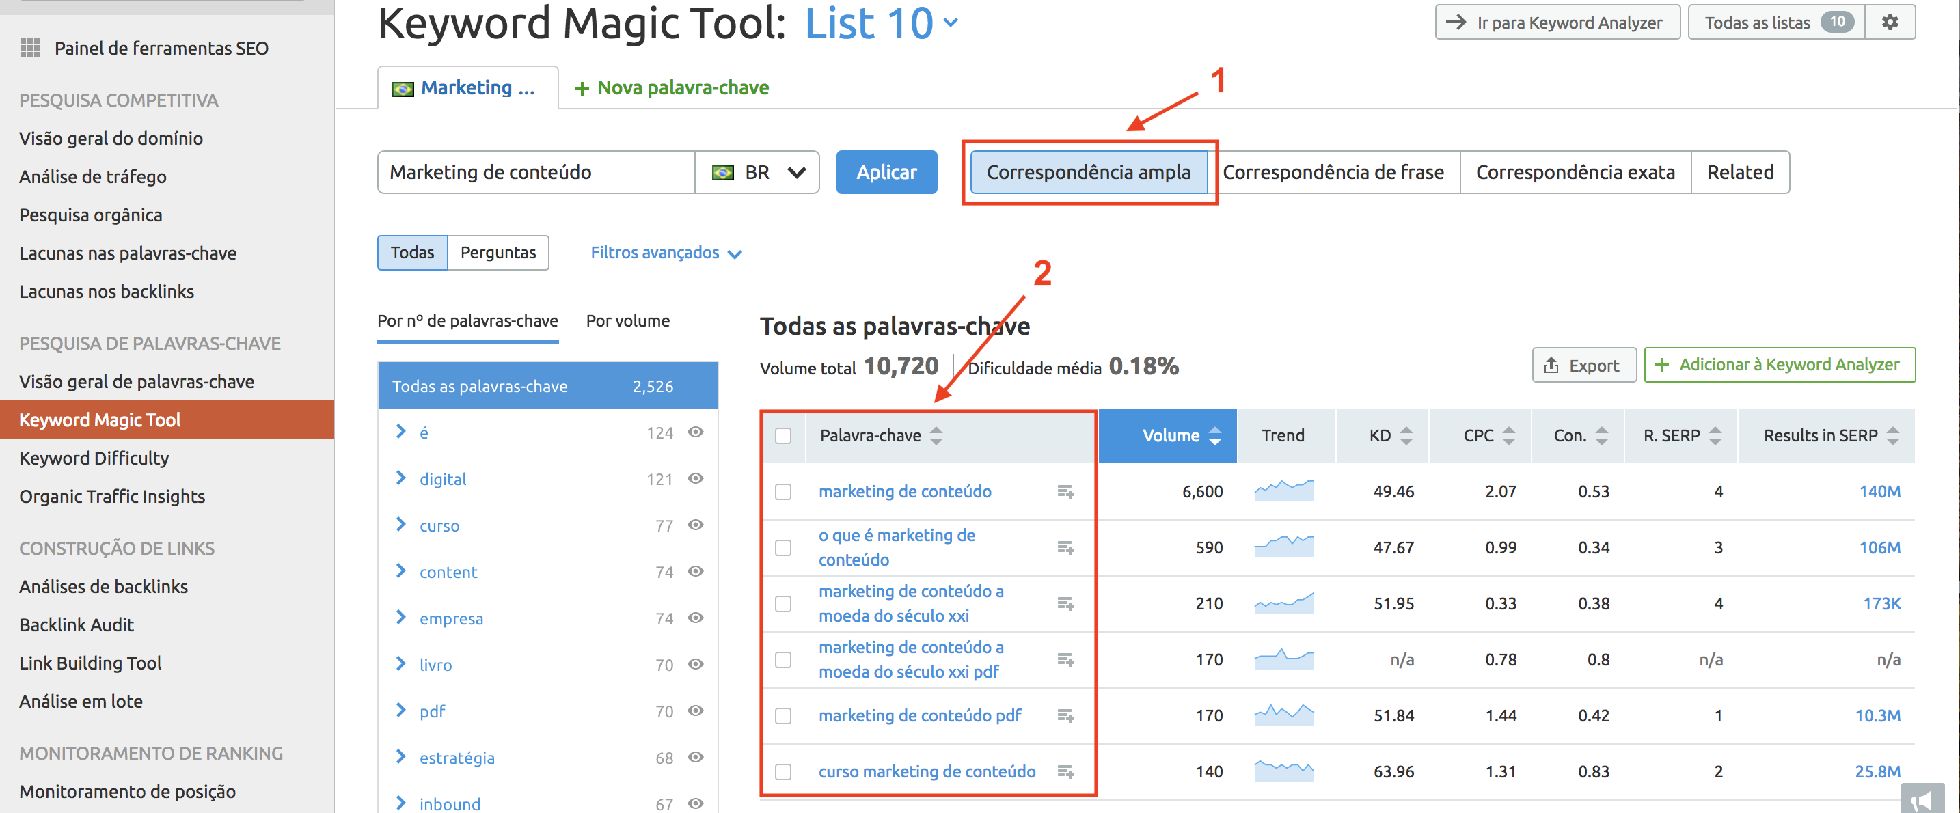
Task: Check the box for 'marketing de conteúdo' keyword
Action: click(783, 492)
